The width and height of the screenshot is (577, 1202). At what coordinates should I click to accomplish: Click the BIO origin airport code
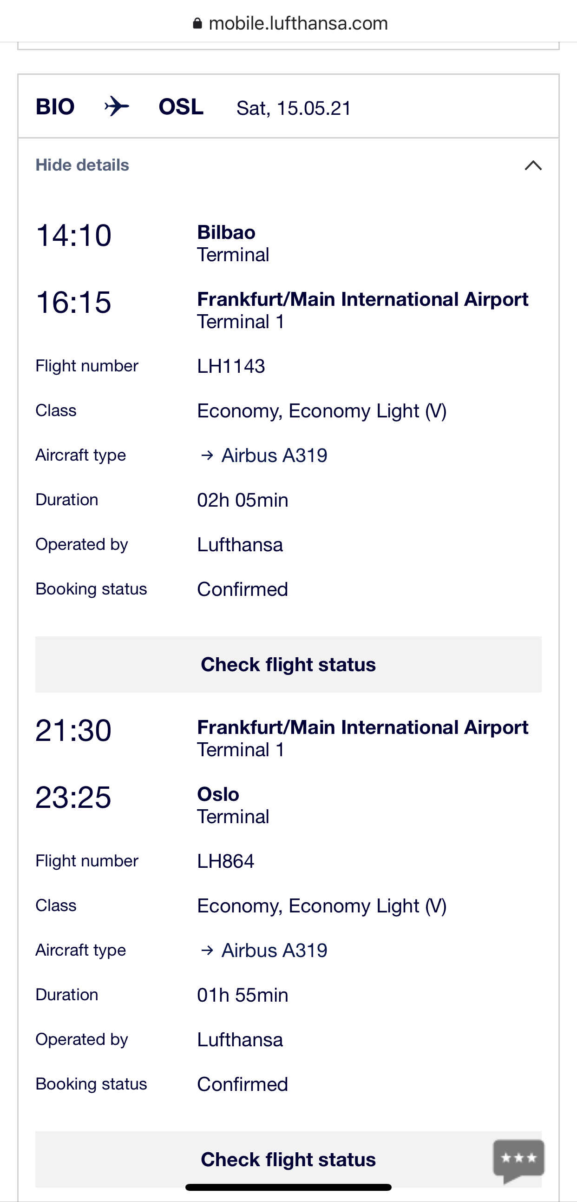tap(55, 107)
